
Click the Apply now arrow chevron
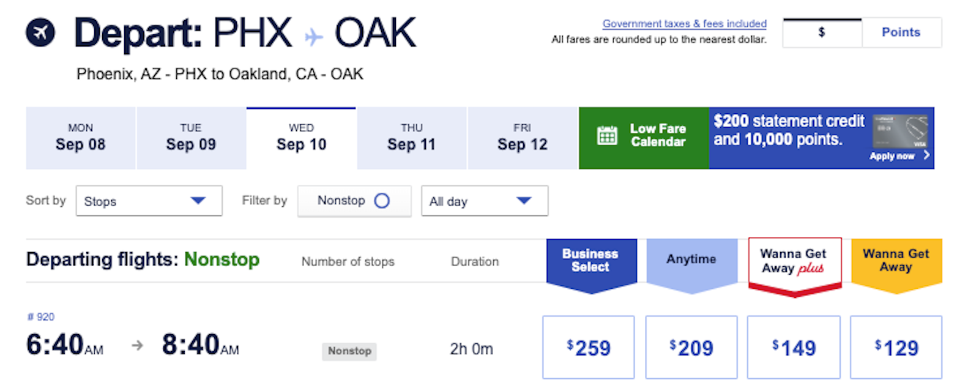926,155
